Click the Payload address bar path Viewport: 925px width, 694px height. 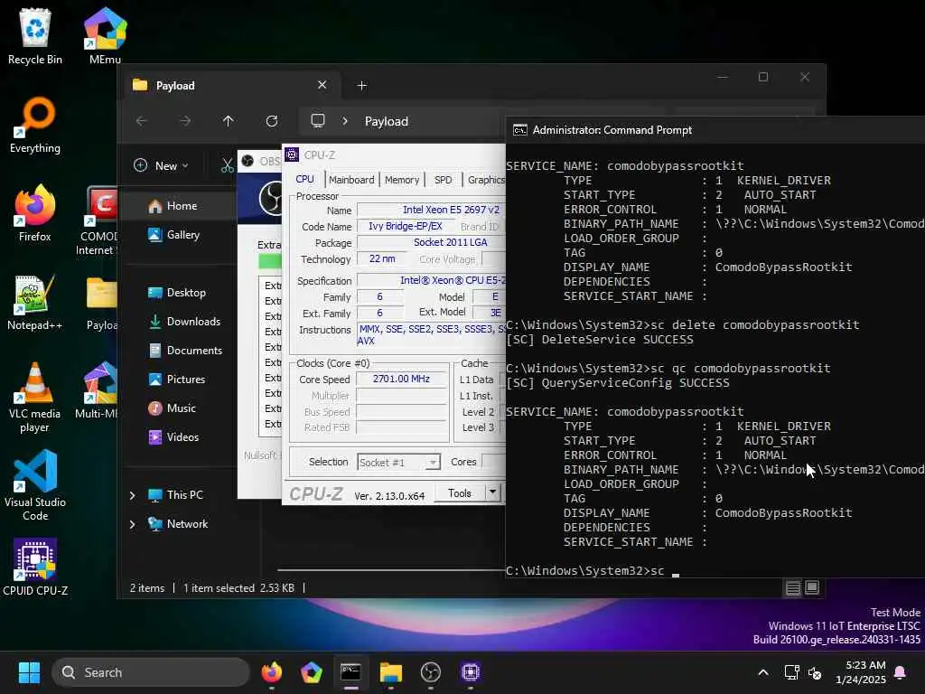[x=387, y=121]
